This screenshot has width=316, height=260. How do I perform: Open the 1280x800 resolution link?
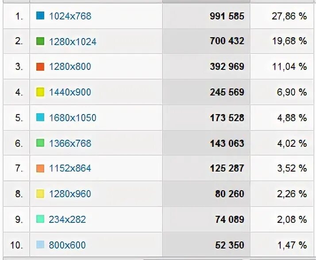tap(70, 67)
